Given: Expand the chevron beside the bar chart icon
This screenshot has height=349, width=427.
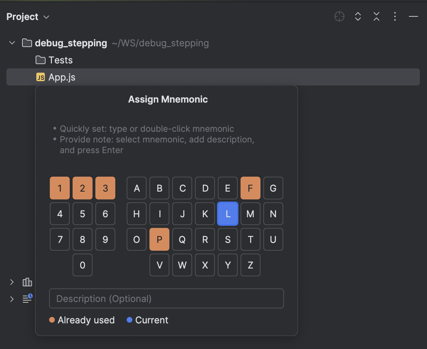Looking at the screenshot, I should [12, 282].
